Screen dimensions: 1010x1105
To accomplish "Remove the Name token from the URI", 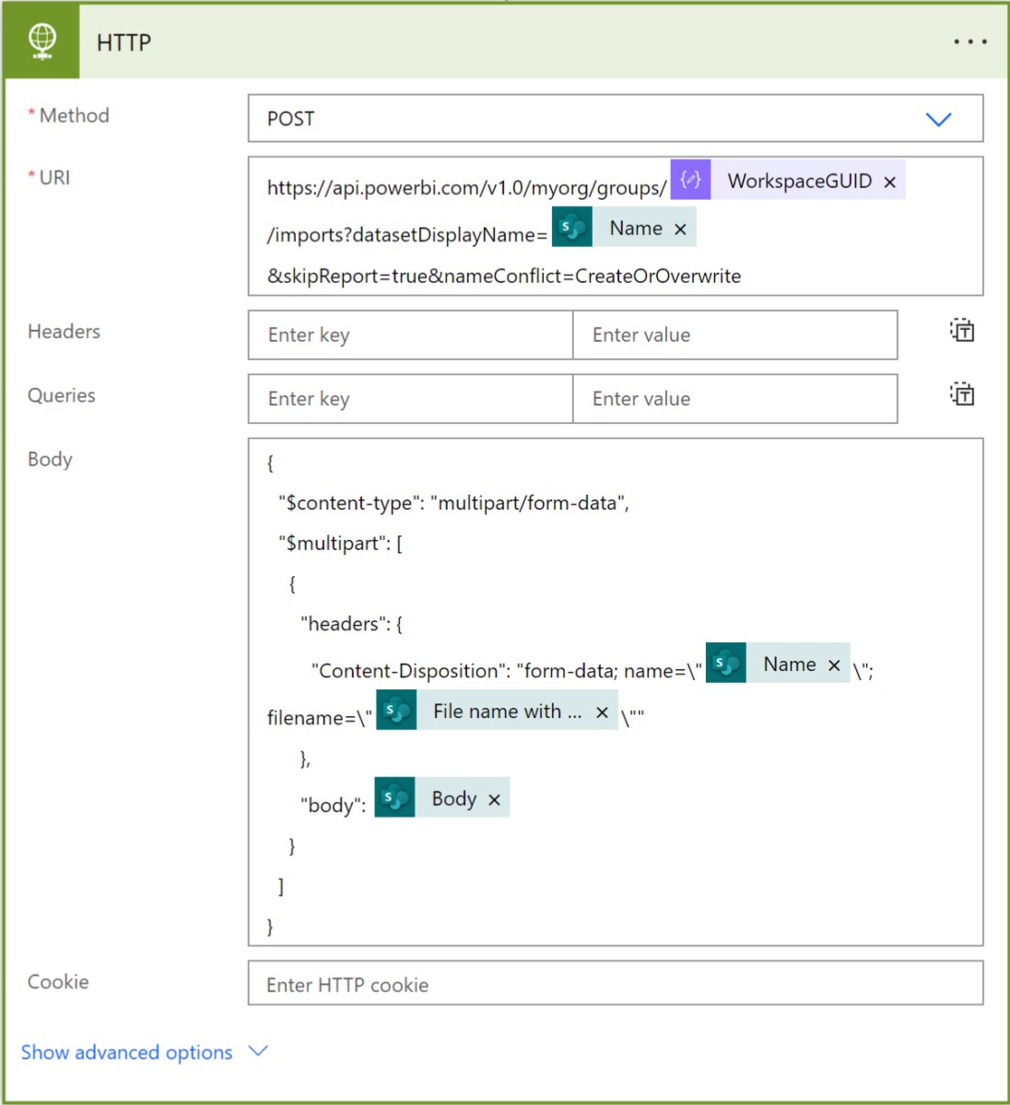I will (680, 228).
